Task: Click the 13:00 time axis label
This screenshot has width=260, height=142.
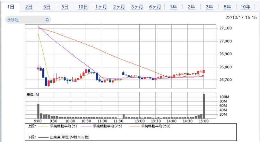Action: click(140, 121)
